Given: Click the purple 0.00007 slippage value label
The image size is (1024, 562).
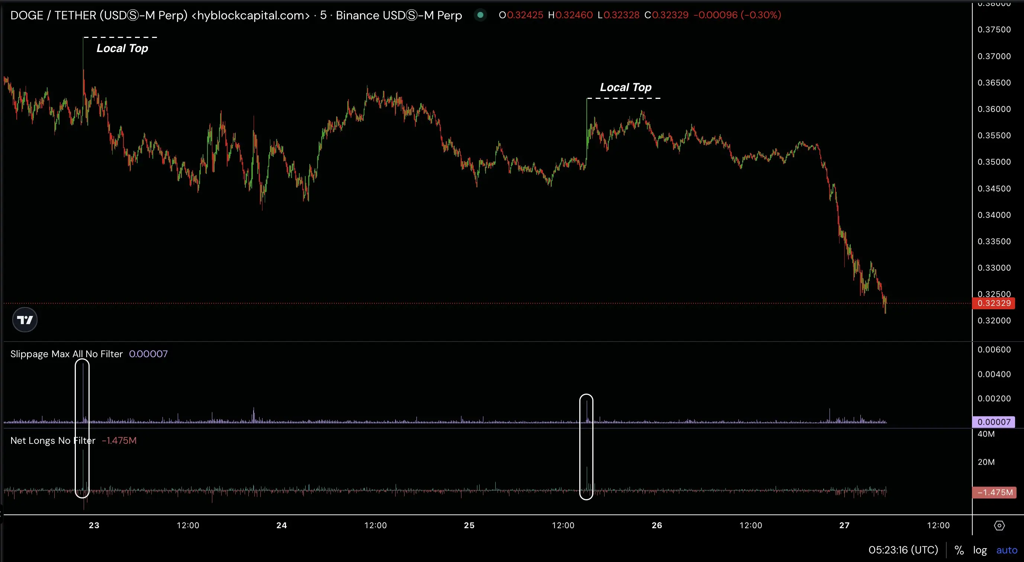Looking at the screenshot, I should click(994, 422).
